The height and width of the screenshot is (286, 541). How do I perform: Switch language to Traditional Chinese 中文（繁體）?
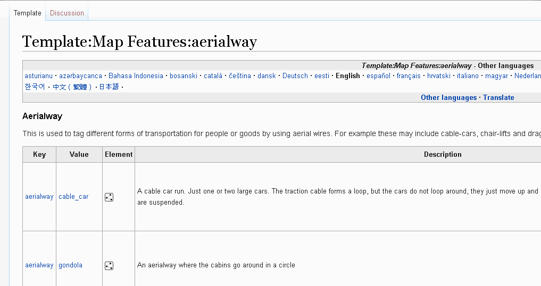pos(72,87)
